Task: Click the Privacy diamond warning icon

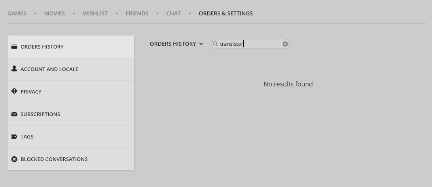Action: coord(14,91)
